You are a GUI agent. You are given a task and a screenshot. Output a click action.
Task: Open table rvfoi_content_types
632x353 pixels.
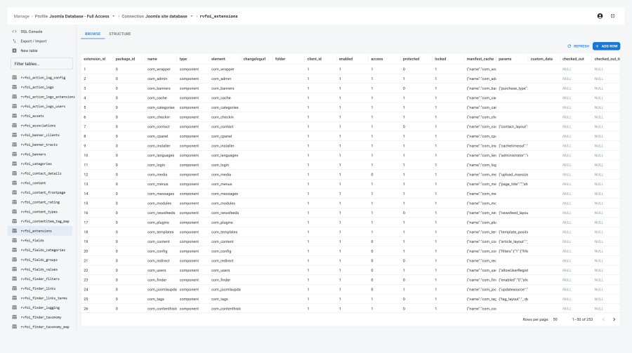[40, 211]
